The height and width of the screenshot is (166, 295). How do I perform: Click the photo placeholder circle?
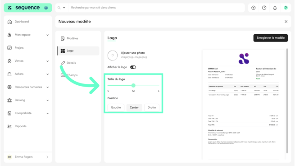tap(113, 55)
